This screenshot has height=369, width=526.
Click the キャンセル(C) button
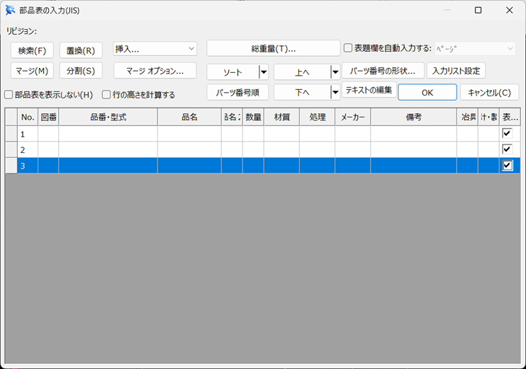tap(489, 92)
